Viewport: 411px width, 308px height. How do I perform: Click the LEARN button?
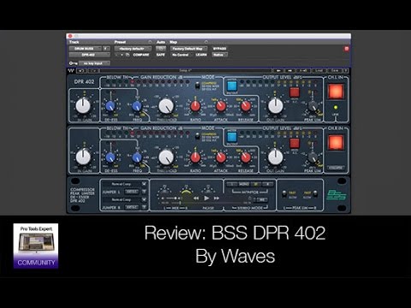pos(201,55)
